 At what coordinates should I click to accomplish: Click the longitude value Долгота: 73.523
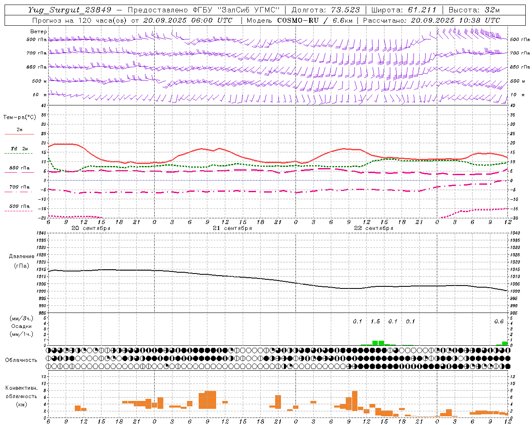pyautogui.click(x=326, y=10)
